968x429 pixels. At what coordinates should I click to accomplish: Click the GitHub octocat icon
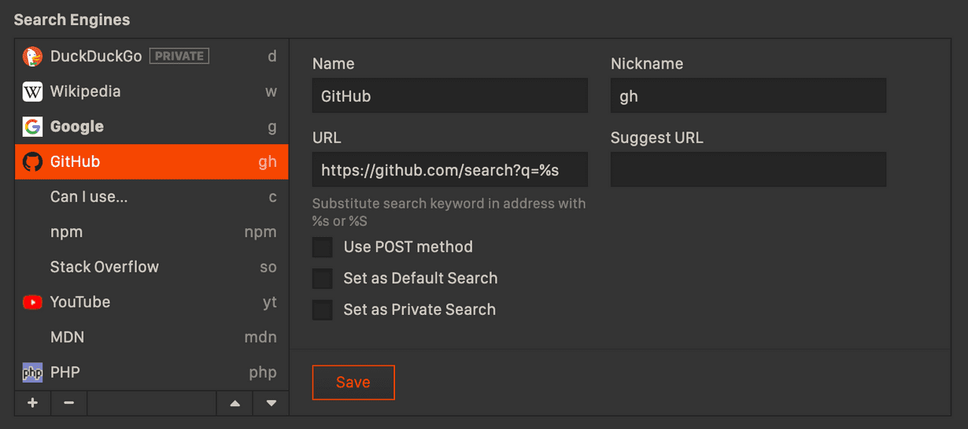32,162
